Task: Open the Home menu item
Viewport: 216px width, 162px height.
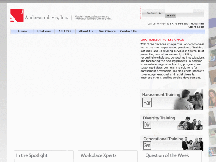Action: pyautogui.click(x=22, y=31)
